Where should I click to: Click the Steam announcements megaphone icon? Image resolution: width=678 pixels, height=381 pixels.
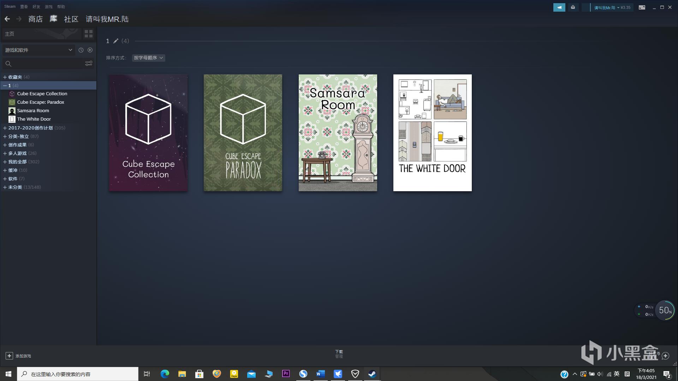pos(559,7)
